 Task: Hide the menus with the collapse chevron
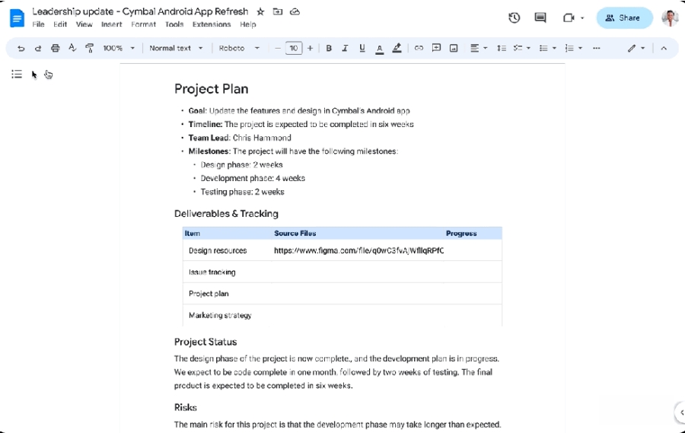pyautogui.click(x=664, y=48)
